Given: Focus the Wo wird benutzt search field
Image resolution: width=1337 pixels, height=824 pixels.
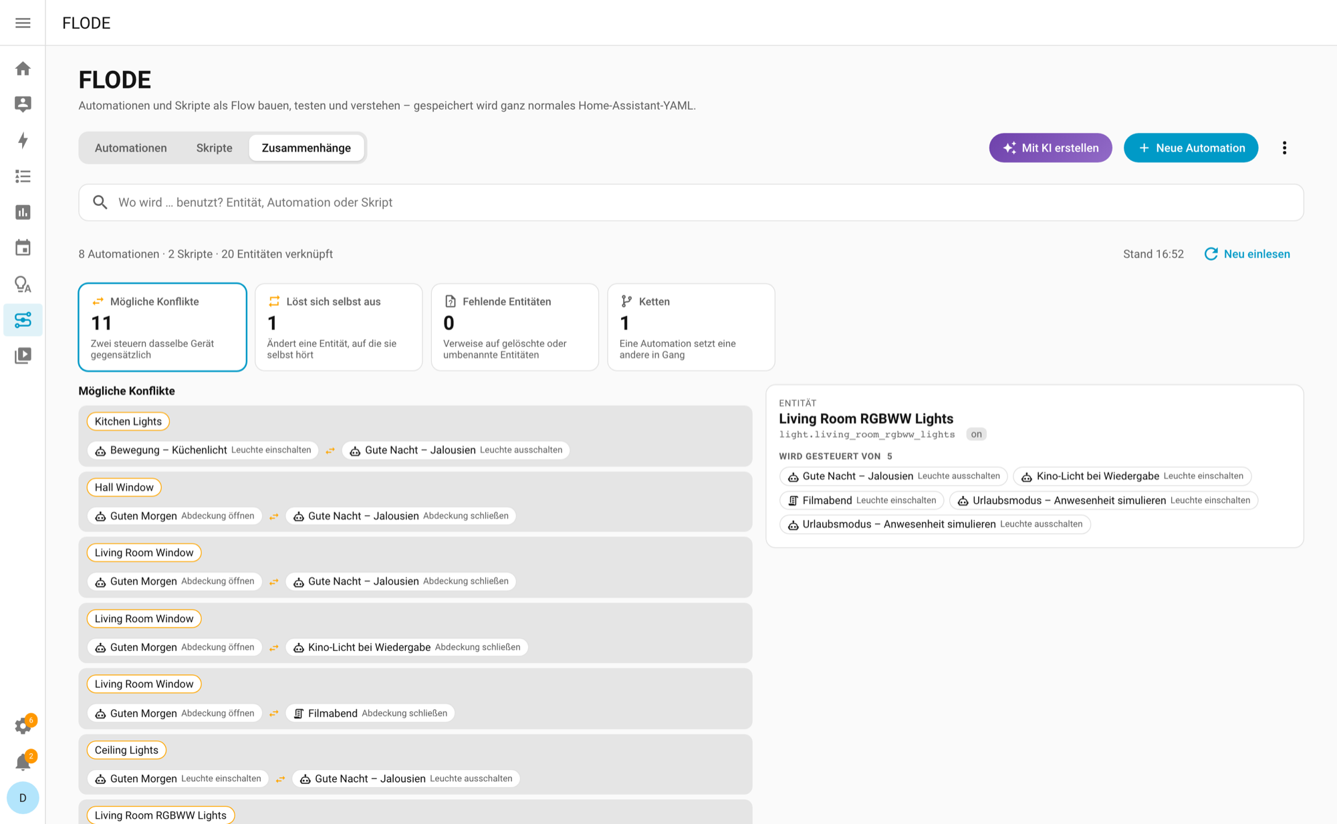Looking at the screenshot, I should pyautogui.click(x=691, y=202).
